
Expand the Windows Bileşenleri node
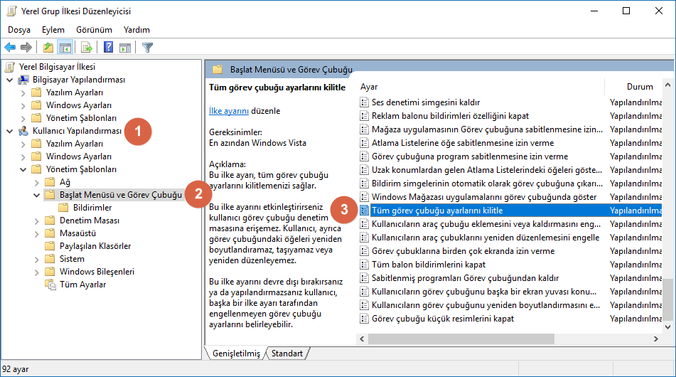point(37,272)
